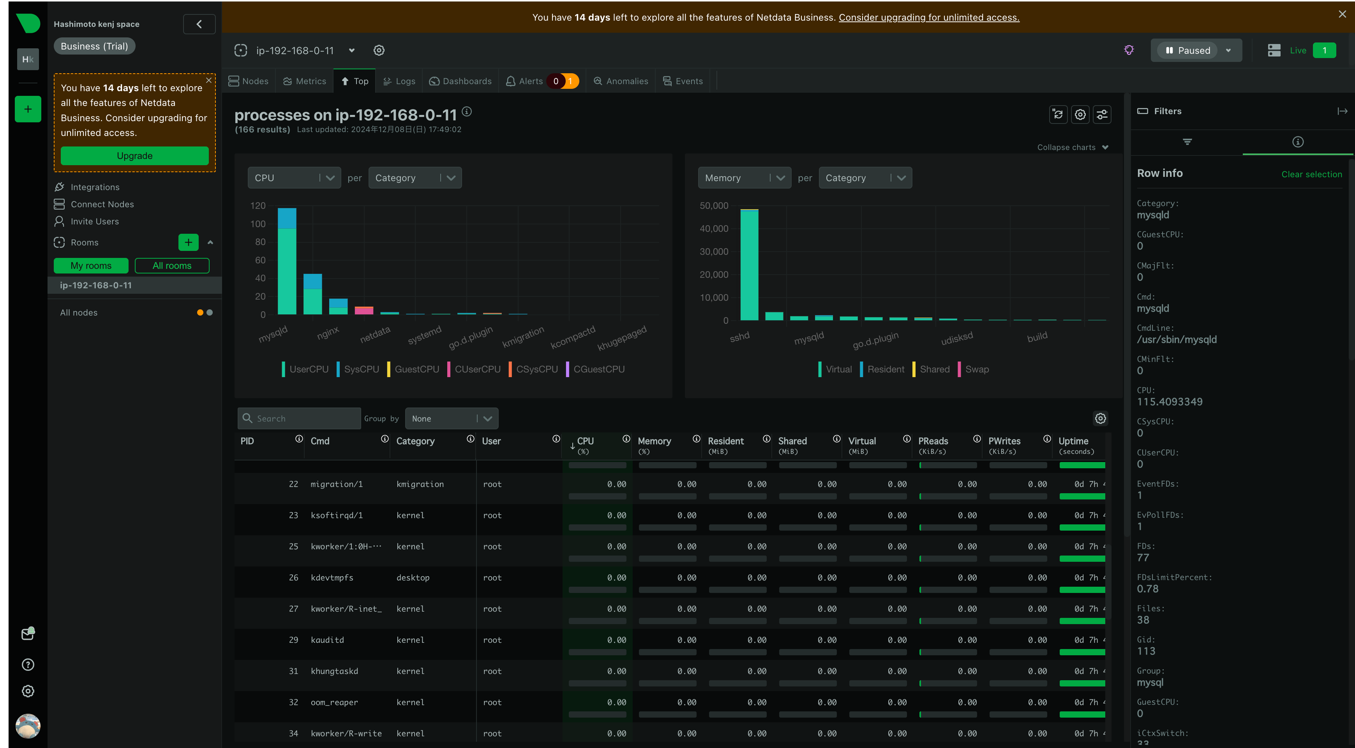
Task: Click the green add space plus icon
Action: (28, 109)
